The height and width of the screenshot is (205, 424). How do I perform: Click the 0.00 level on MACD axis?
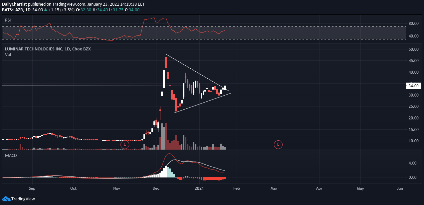pyautogui.click(x=413, y=177)
